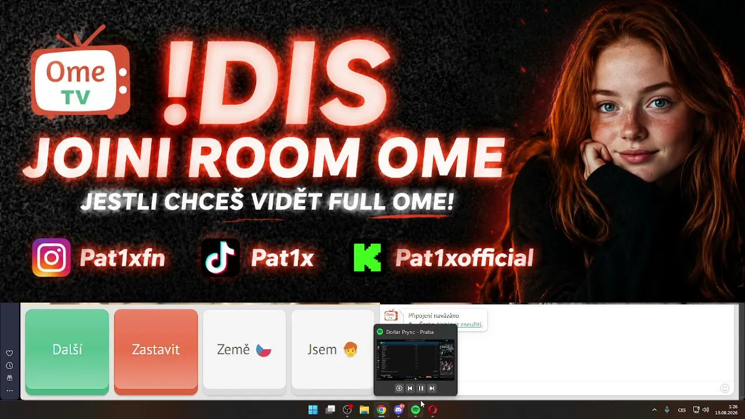Image resolution: width=745 pixels, height=419 pixels.
Task: Skip to previous track in Spotify preview
Action: [410, 388]
